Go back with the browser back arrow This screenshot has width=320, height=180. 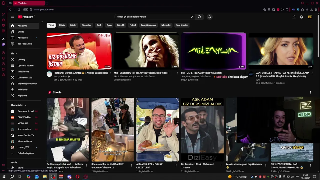[x=10, y=9]
